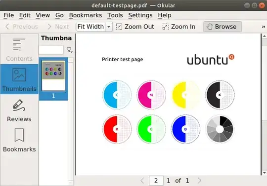The width and height of the screenshot is (267, 186).
Task: Click the ubuntu logo on the page
Action: pos(211,60)
